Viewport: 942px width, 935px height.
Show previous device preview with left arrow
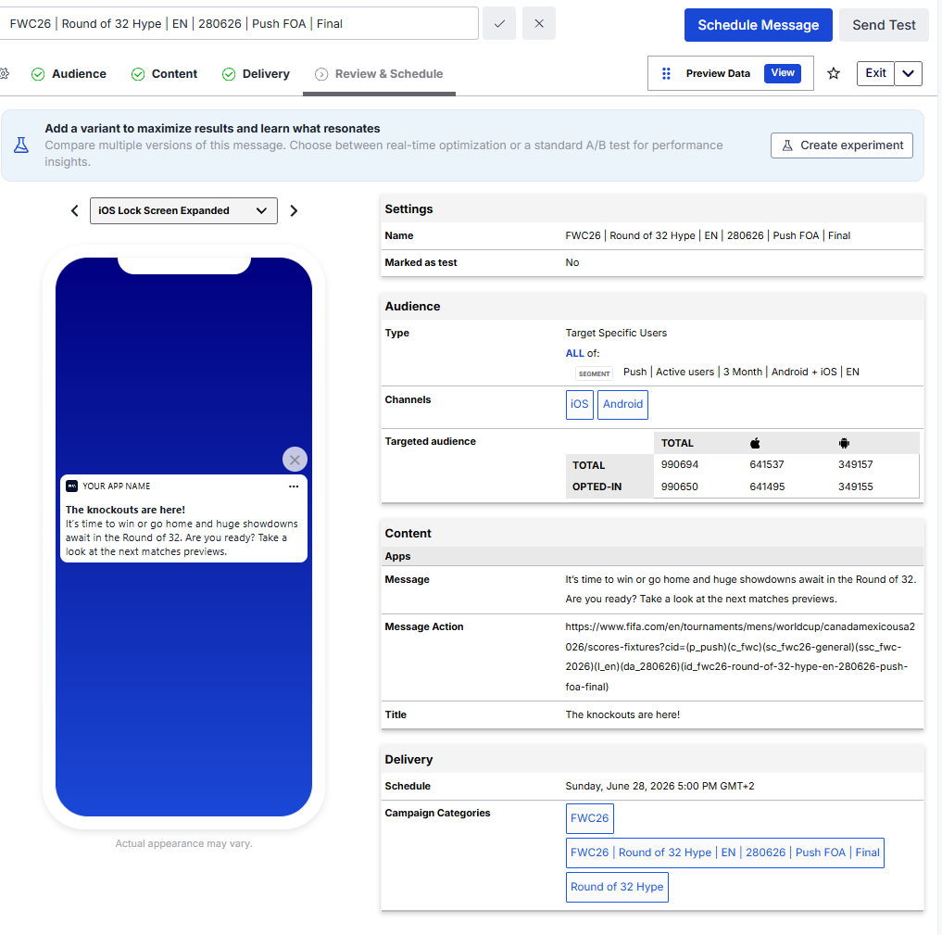(x=74, y=211)
